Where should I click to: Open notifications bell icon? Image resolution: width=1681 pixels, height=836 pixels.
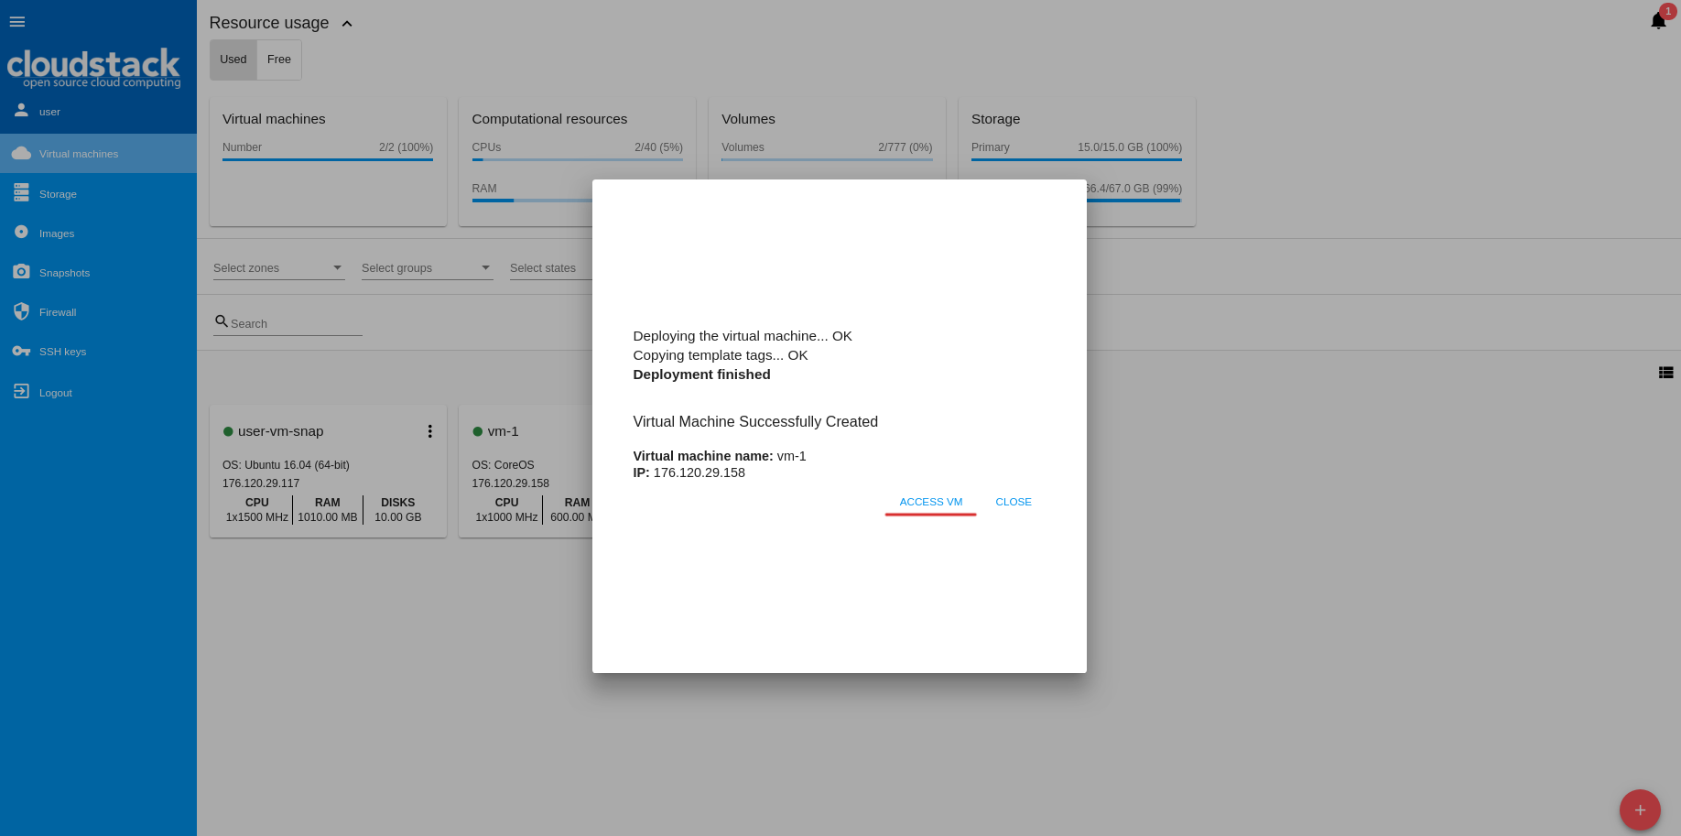(x=1657, y=21)
